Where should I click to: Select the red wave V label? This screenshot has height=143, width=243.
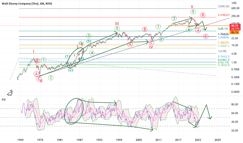[x=192, y=7]
